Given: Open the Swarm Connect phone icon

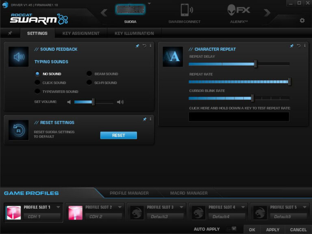Looking at the screenshot, I should point(186,10).
